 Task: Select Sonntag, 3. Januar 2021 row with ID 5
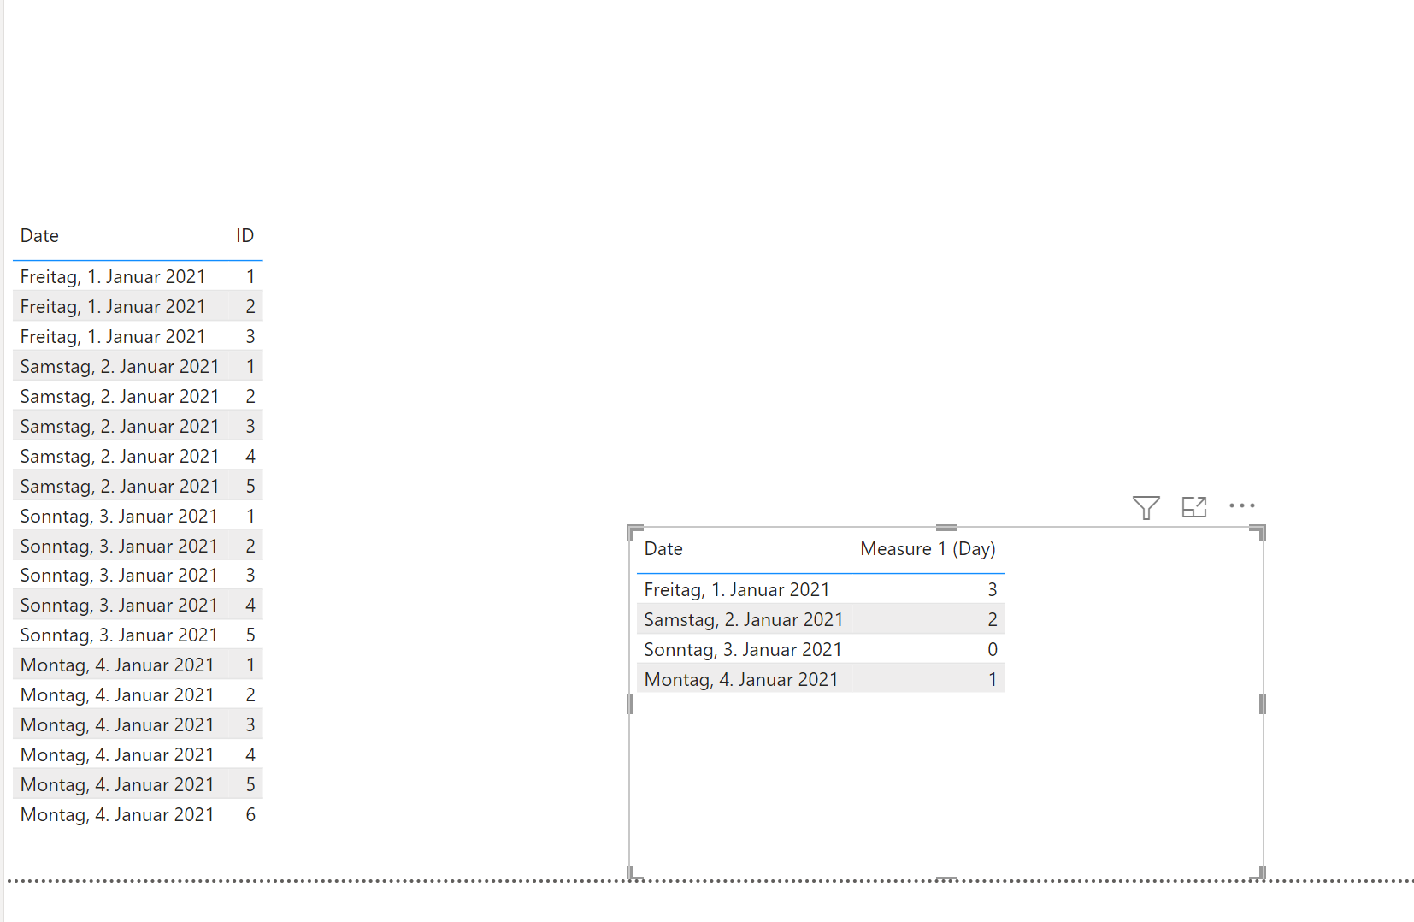pos(138,635)
